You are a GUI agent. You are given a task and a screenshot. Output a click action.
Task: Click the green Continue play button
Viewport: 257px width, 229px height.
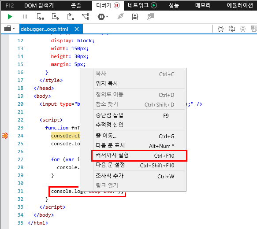click(10, 17)
